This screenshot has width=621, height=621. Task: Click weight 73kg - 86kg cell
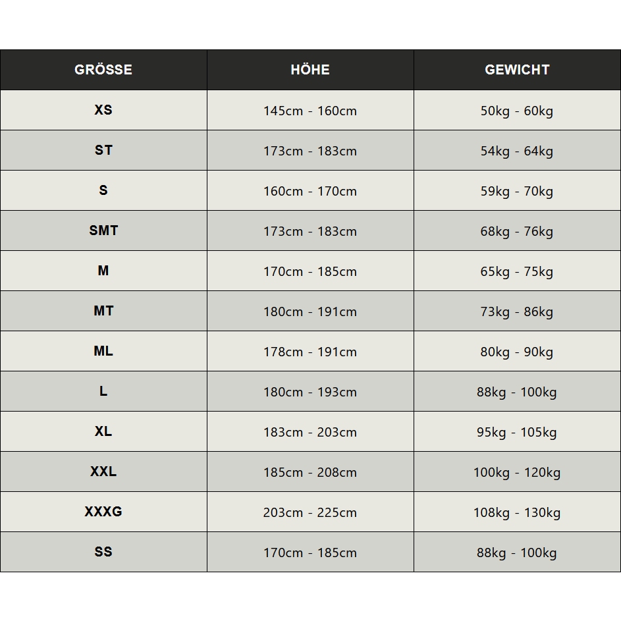point(517,311)
